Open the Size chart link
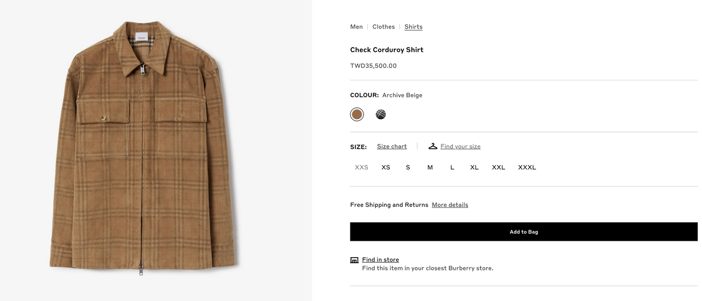The width and height of the screenshot is (702, 301). (392, 146)
